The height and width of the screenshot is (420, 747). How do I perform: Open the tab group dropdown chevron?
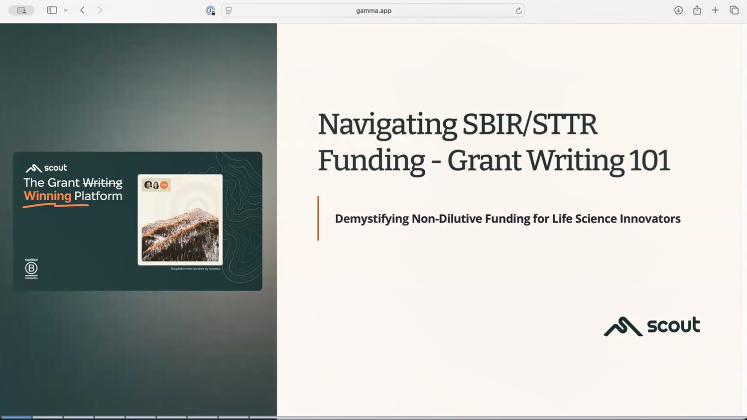click(65, 10)
